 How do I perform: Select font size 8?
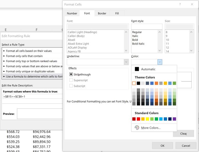167,32
